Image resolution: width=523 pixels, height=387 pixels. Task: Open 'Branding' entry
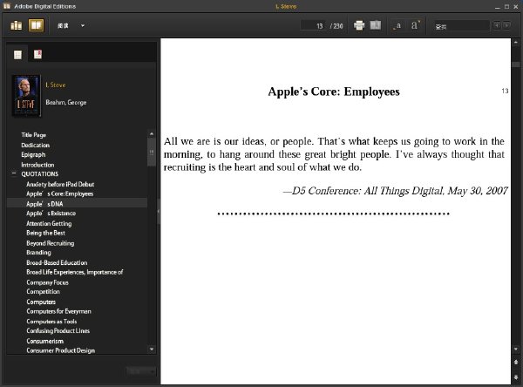[x=38, y=253]
